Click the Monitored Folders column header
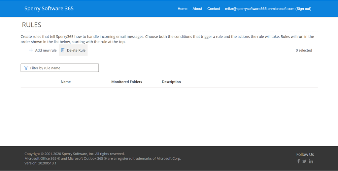This screenshot has width=338, height=171. [x=126, y=82]
